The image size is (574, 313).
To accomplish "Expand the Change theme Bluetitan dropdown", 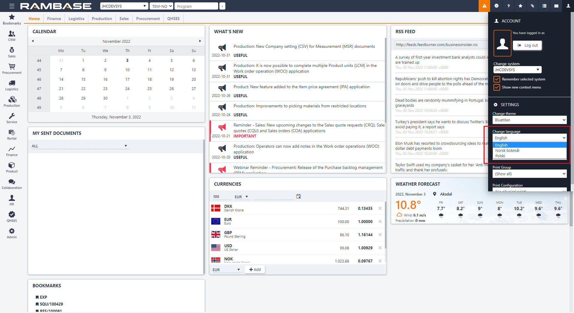I will pos(529,120).
